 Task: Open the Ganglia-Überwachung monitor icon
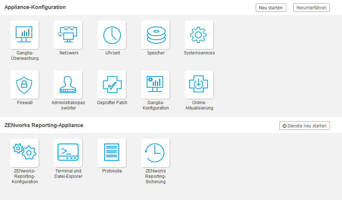pyautogui.click(x=24, y=35)
